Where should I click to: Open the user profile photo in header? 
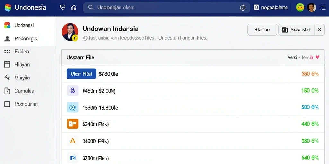point(311,8)
